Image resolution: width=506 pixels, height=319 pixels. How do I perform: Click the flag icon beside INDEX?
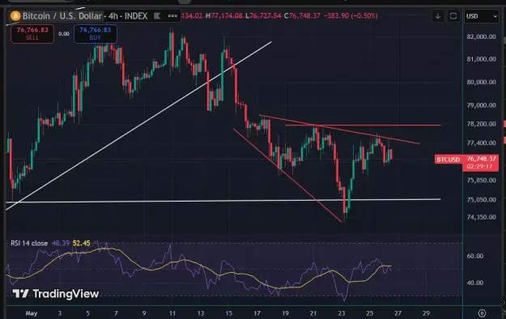[x=157, y=16]
